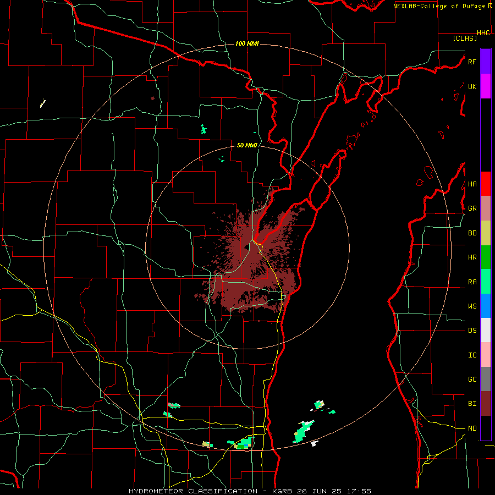This screenshot has width=495, height=495.
Task: Click the UK magenta legend swatch
Action: [x=486, y=86]
